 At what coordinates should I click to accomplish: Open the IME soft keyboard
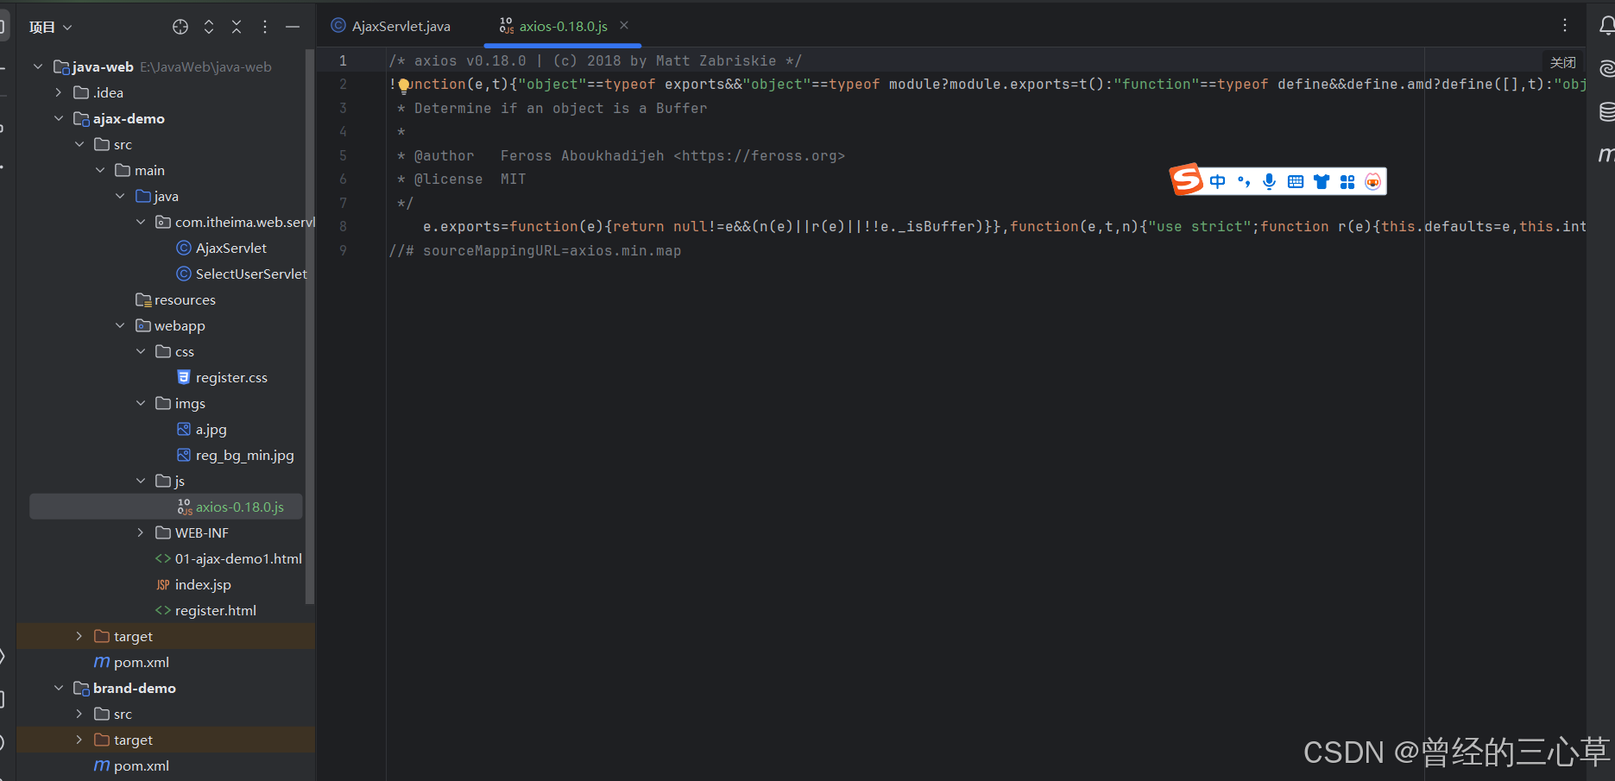[1295, 181]
